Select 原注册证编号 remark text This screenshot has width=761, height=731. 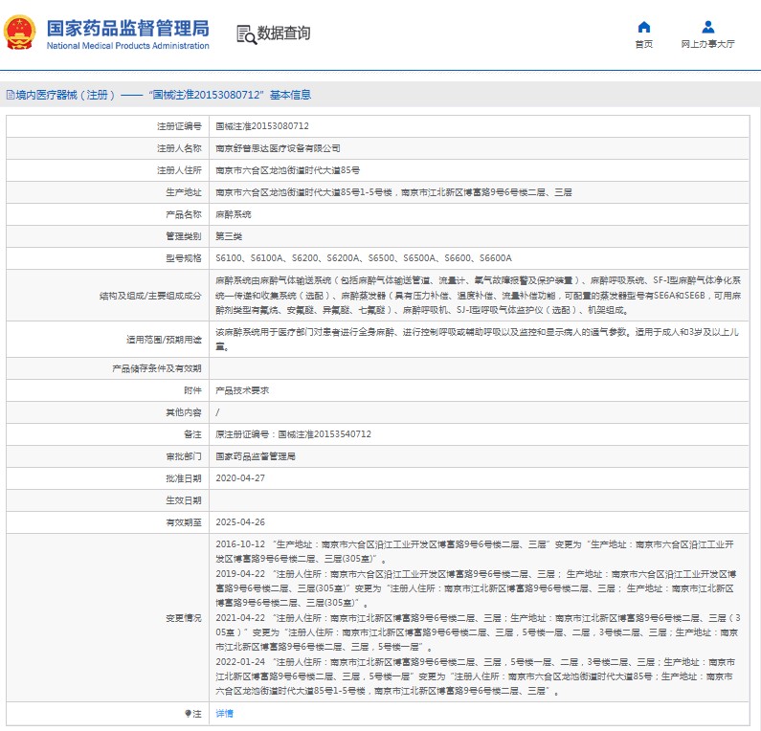pos(293,434)
